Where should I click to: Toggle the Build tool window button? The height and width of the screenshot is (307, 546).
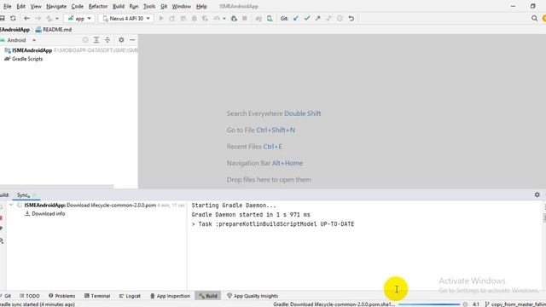click(x=208, y=296)
